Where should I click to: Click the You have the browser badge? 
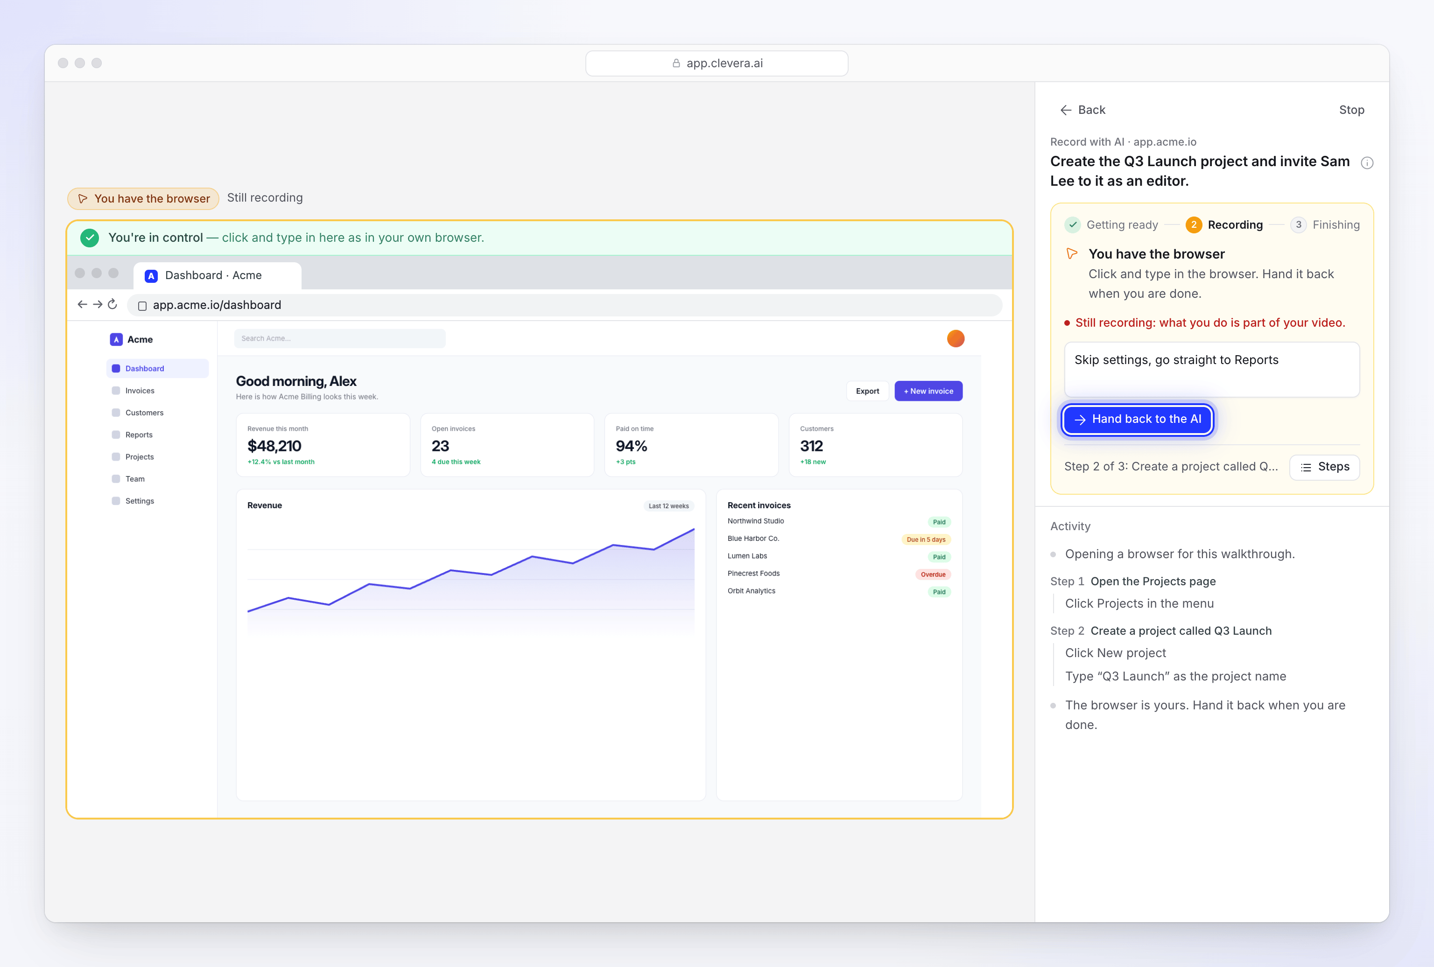coord(143,199)
